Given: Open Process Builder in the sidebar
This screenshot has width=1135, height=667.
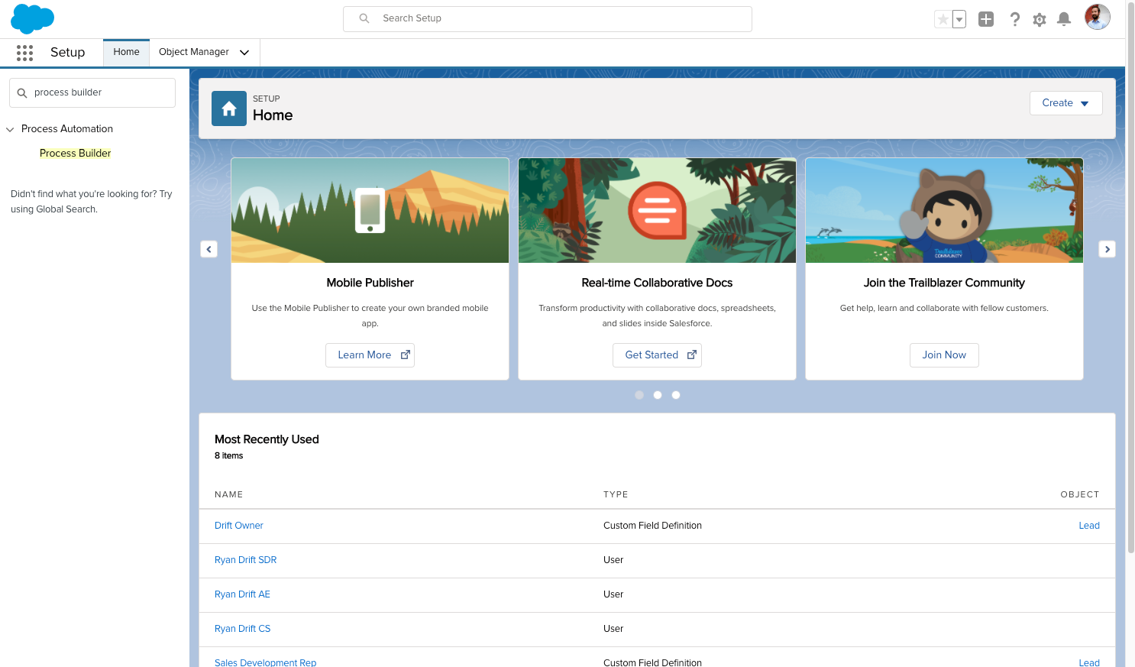Looking at the screenshot, I should (75, 154).
